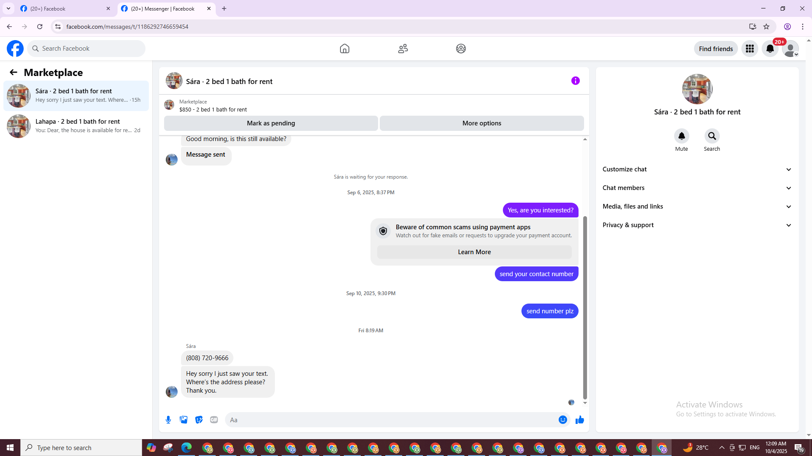The width and height of the screenshot is (812, 456).
Task: Navigate back with the browser back arrow
Action: click(9, 27)
